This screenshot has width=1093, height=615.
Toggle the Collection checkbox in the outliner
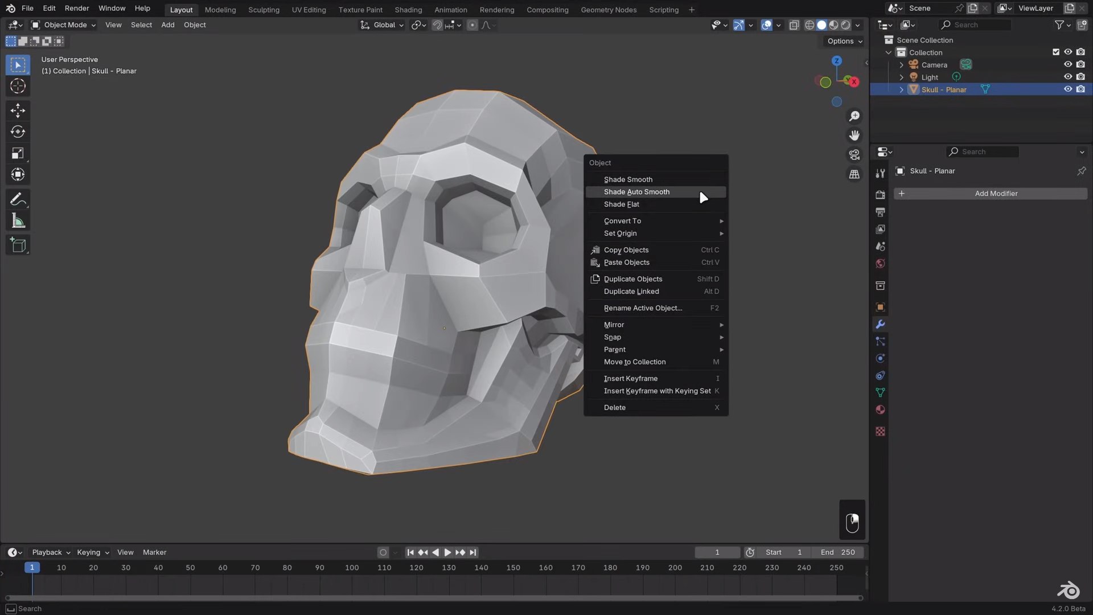coord(1055,52)
